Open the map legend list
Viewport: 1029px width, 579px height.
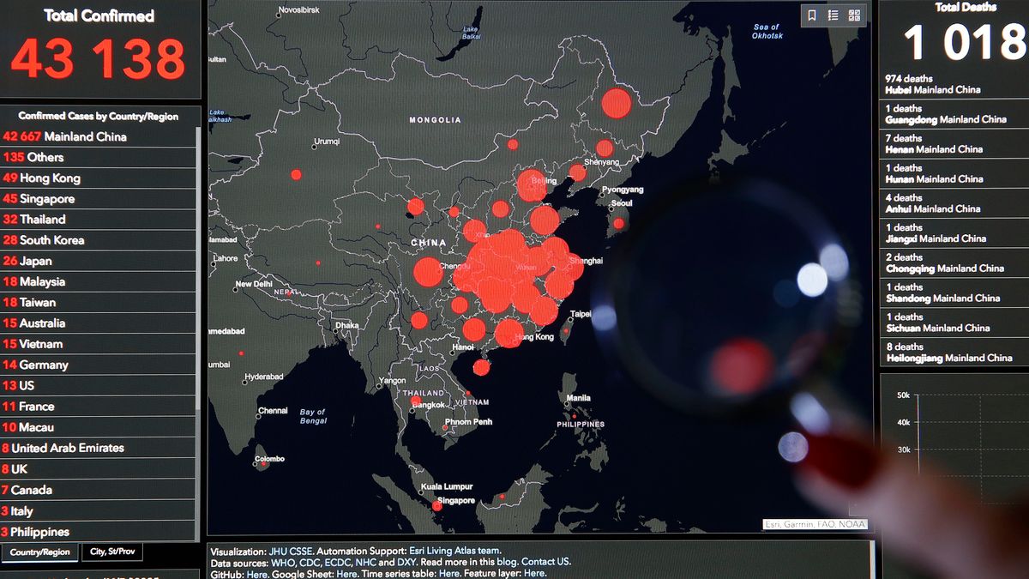(x=832, y=15)
